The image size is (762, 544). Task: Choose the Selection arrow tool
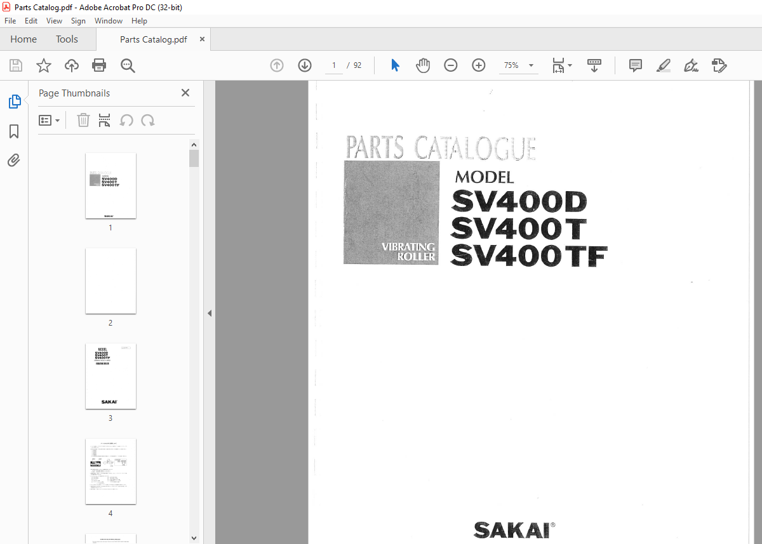[x=395, y=65]
